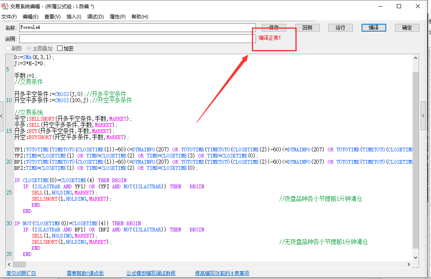The image size is (431, 279).
Task: Open the 常见问题汇总 link
Action: tap(21, 273)
